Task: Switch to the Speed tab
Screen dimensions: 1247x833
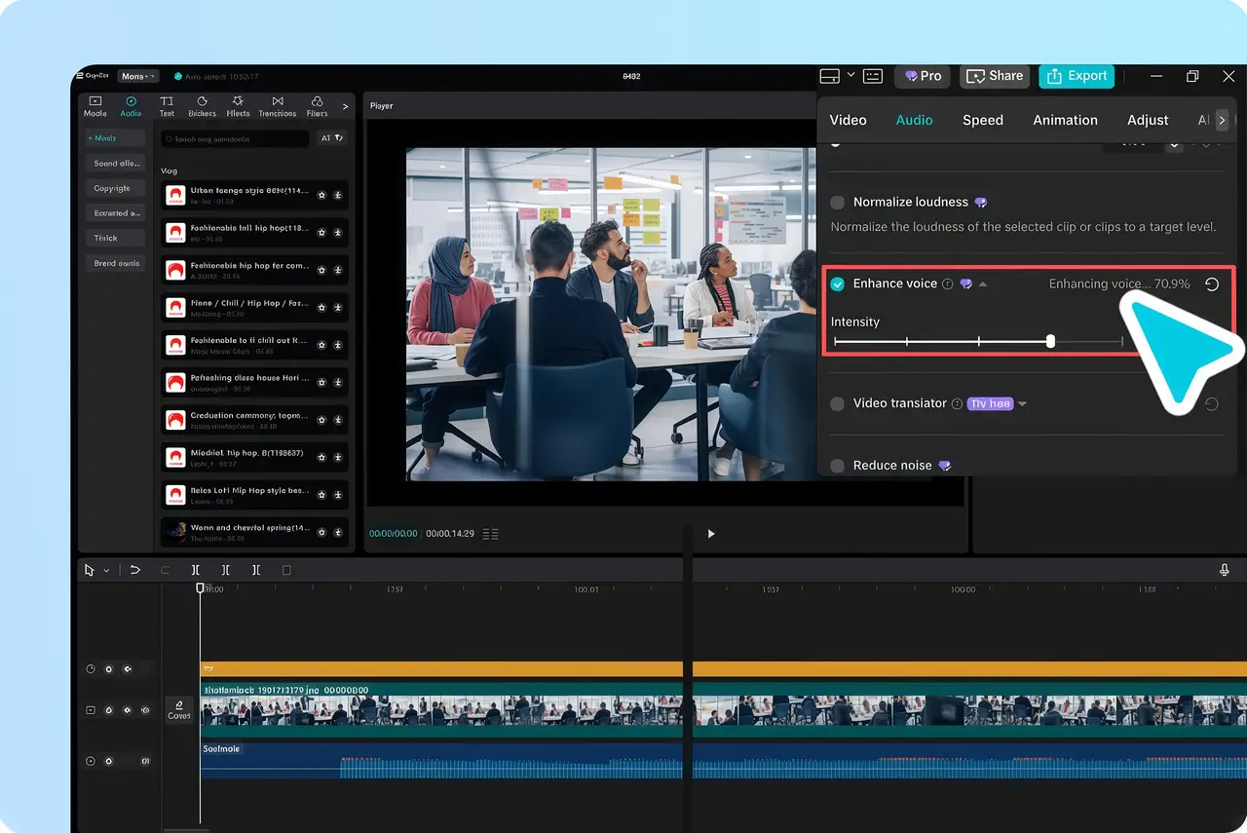Action: click(982, 120)
